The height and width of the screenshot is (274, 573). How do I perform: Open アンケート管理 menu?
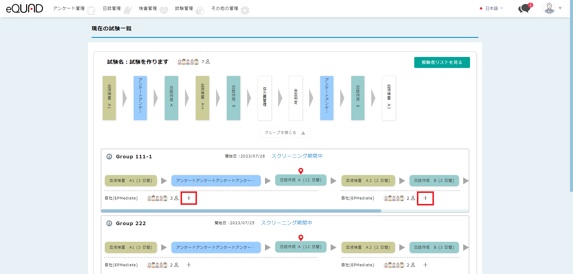[x=69, y=8]
